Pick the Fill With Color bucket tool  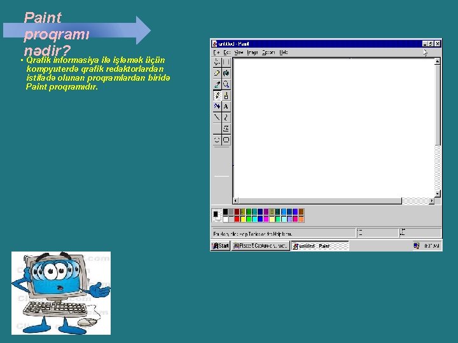tap(226, 73)
